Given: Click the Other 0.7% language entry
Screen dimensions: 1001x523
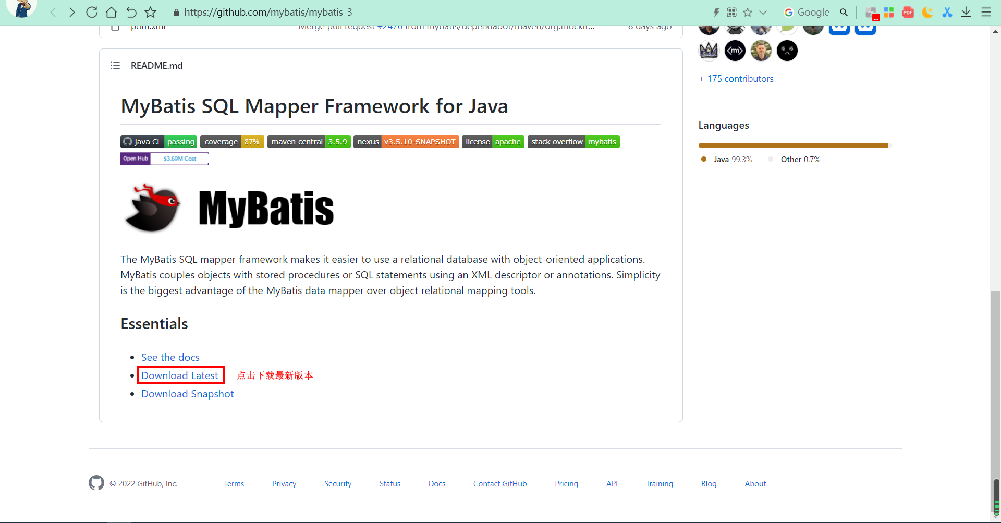Looking at the screenshot, I should pos(795,160).
